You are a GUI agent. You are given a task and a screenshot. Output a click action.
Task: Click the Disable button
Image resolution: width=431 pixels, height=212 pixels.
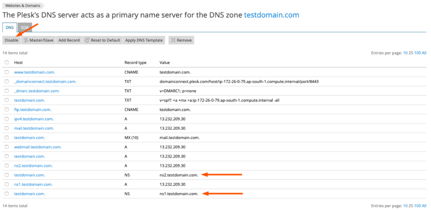[11, 40]
